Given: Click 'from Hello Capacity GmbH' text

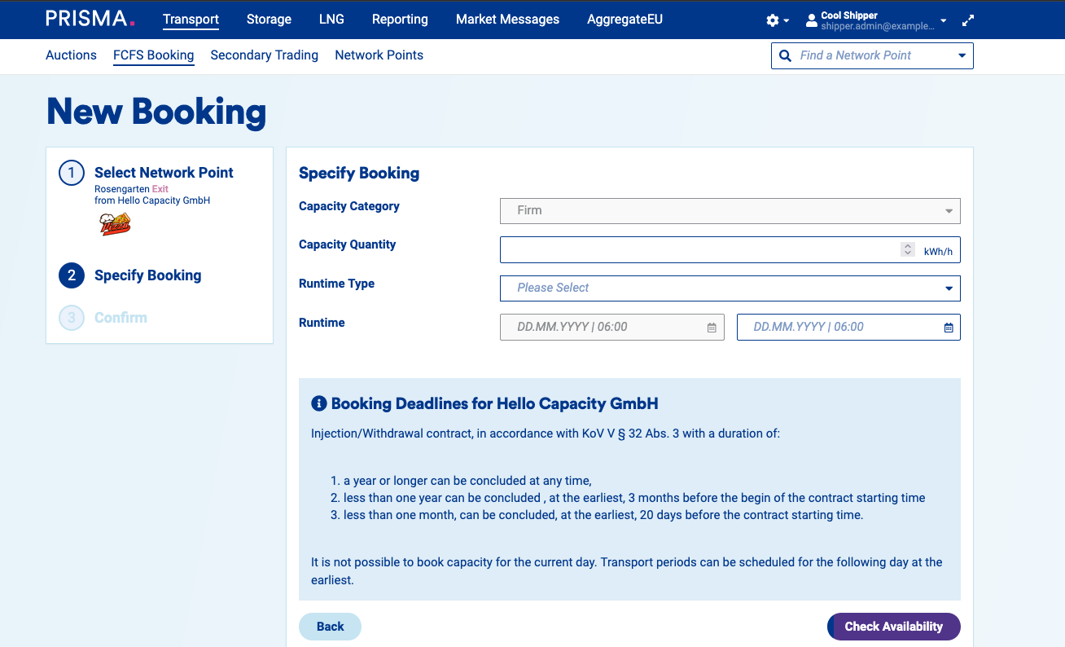Looking at the screenshot, I should 152,200.
